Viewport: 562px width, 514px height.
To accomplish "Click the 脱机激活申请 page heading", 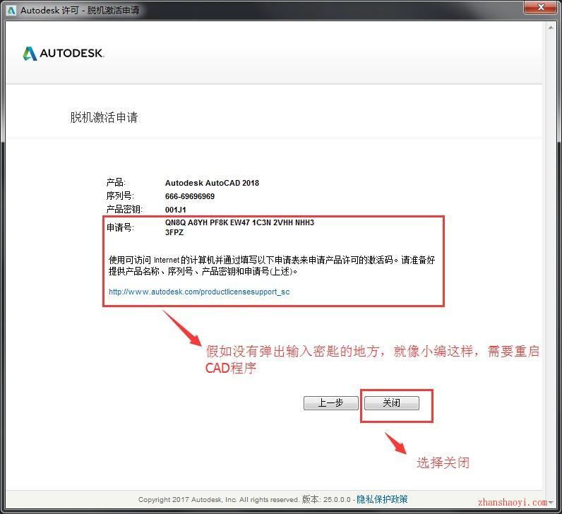I will (x=104, y=117).
